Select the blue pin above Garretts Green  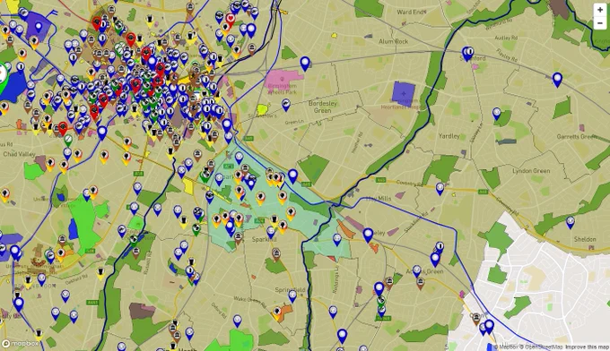[557, 80]
